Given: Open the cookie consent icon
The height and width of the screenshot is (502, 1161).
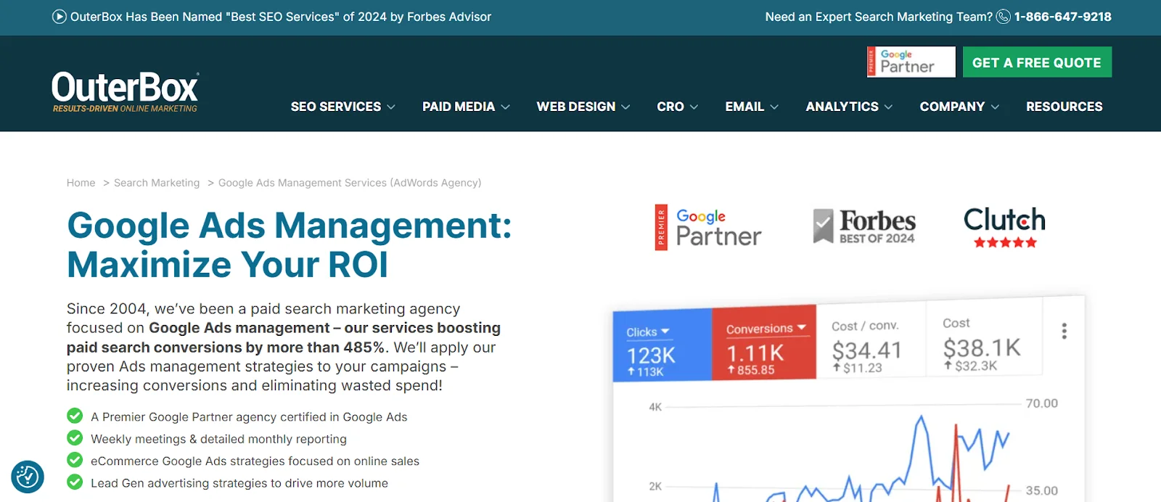Looking at the screenshot, I should 28,477.
